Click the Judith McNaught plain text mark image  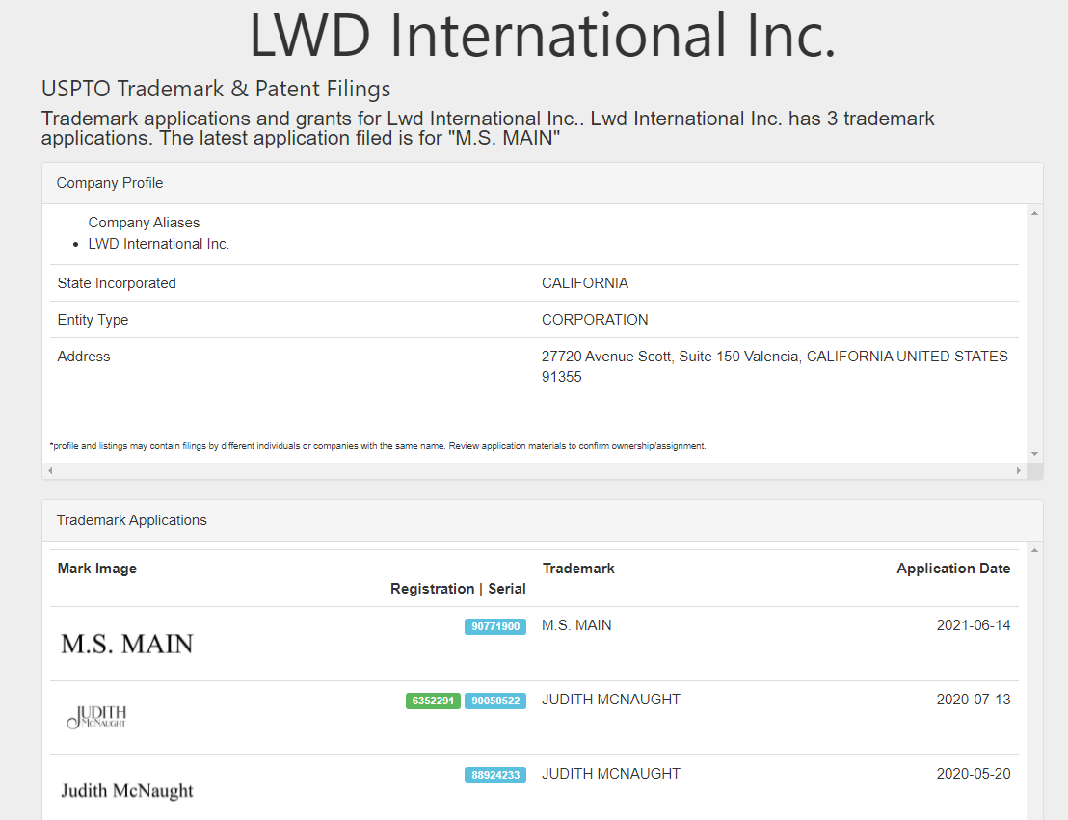point(126,791)
